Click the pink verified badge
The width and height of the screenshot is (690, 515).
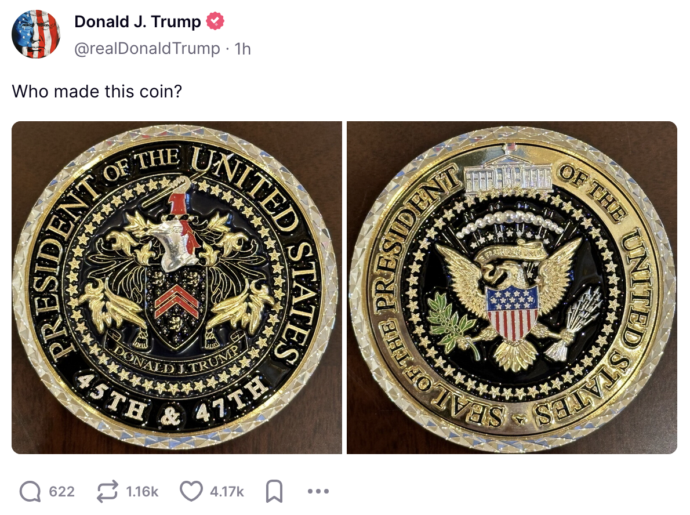(215, 21)
